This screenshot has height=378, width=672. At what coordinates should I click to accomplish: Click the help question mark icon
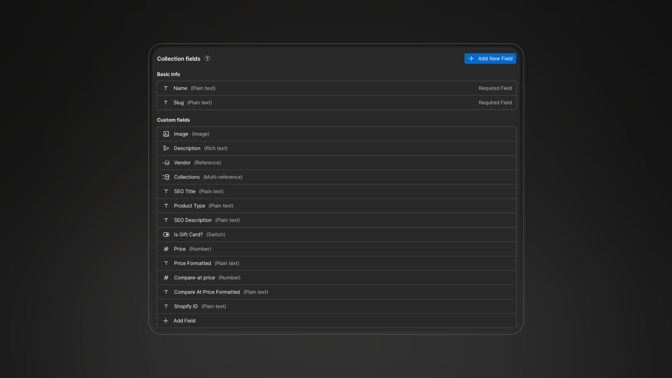(x=207, y=58)
